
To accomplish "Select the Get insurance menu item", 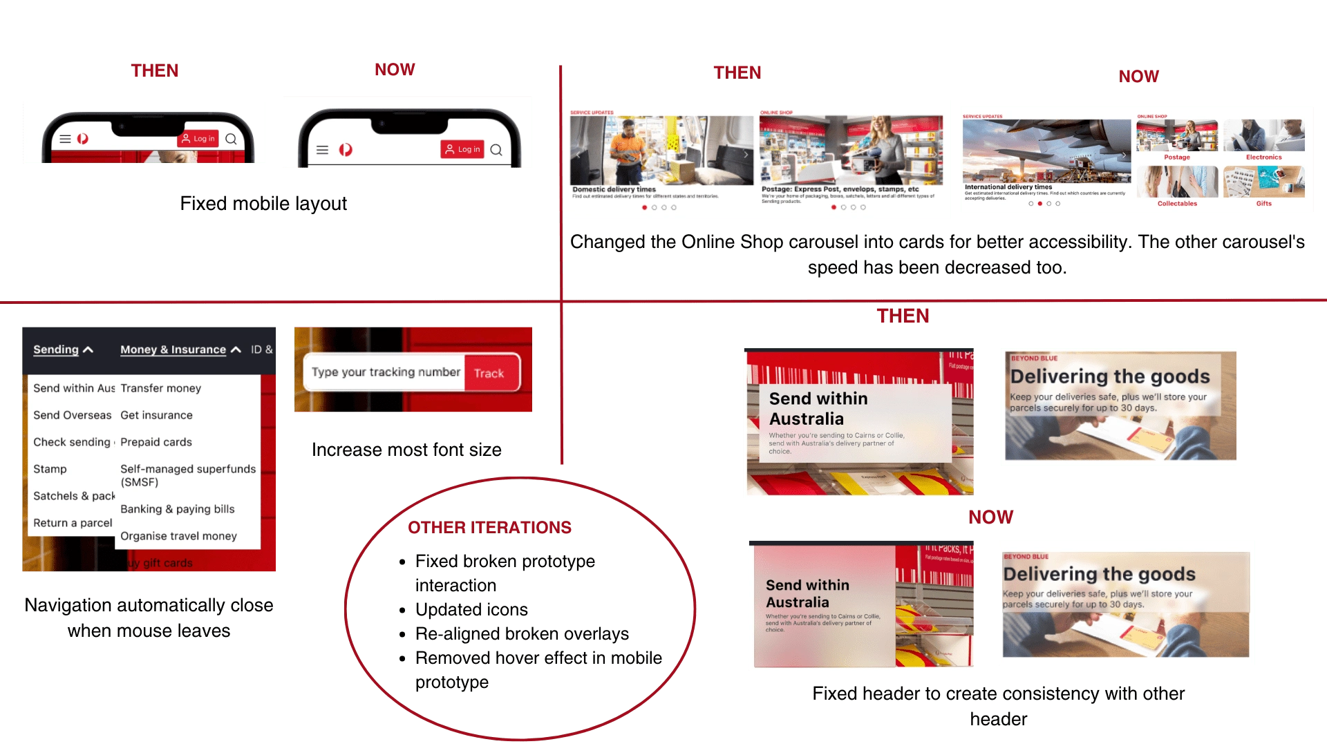I will (x=156, y=414).
